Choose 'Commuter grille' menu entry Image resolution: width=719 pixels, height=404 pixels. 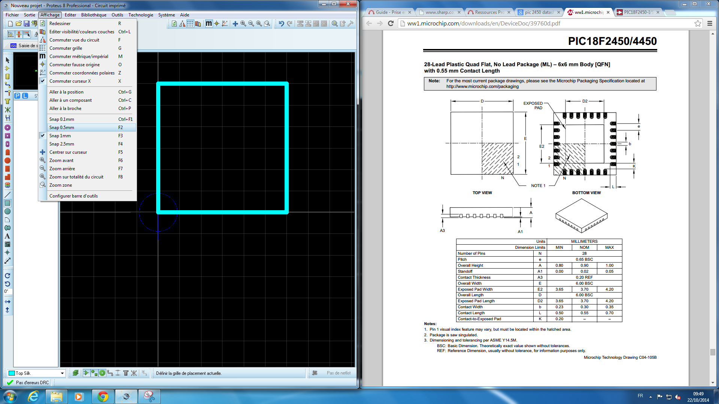(87, 48)
